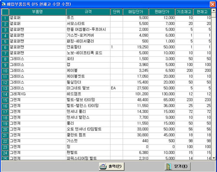
Task: Click the 규격 column header
Action: pyautogui.click(x=88, y=12)
